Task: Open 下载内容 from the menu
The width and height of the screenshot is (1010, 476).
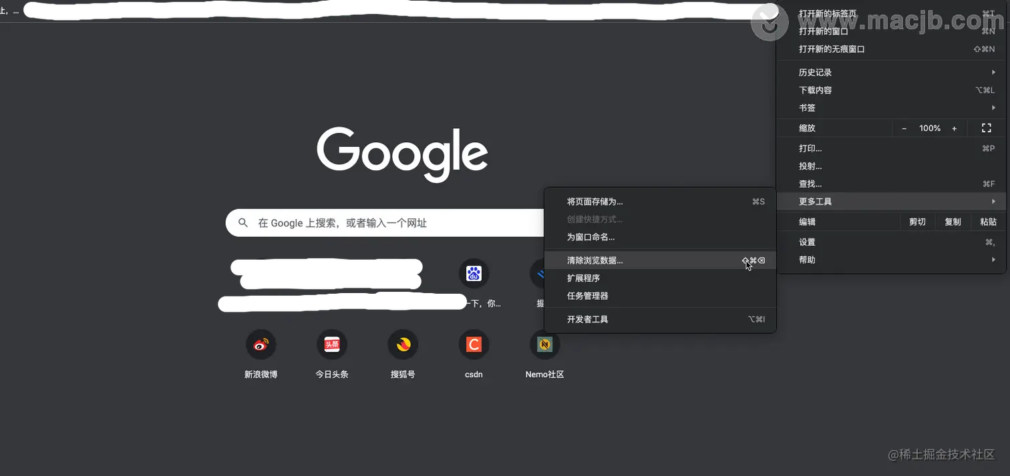Action: click(x=891, y=90)
